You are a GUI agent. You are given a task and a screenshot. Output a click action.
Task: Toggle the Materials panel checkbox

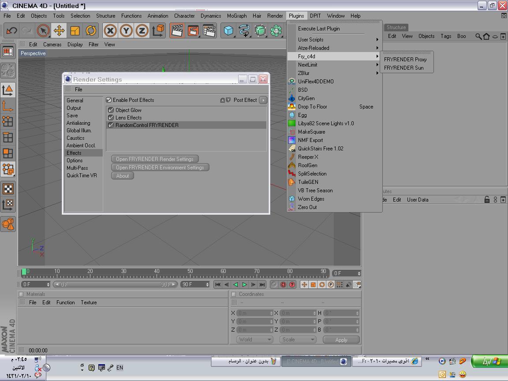[x=21, y=294]
